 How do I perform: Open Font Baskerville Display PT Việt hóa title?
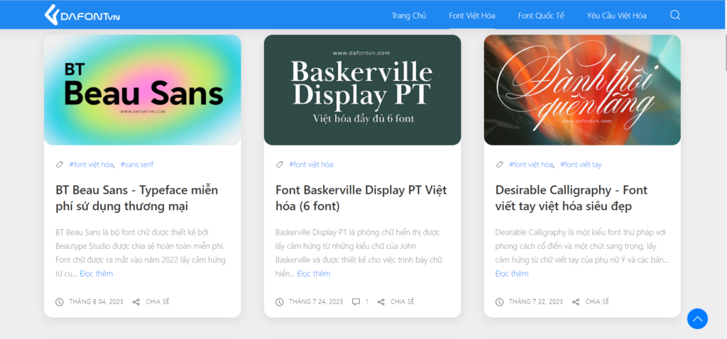point(361,198)
